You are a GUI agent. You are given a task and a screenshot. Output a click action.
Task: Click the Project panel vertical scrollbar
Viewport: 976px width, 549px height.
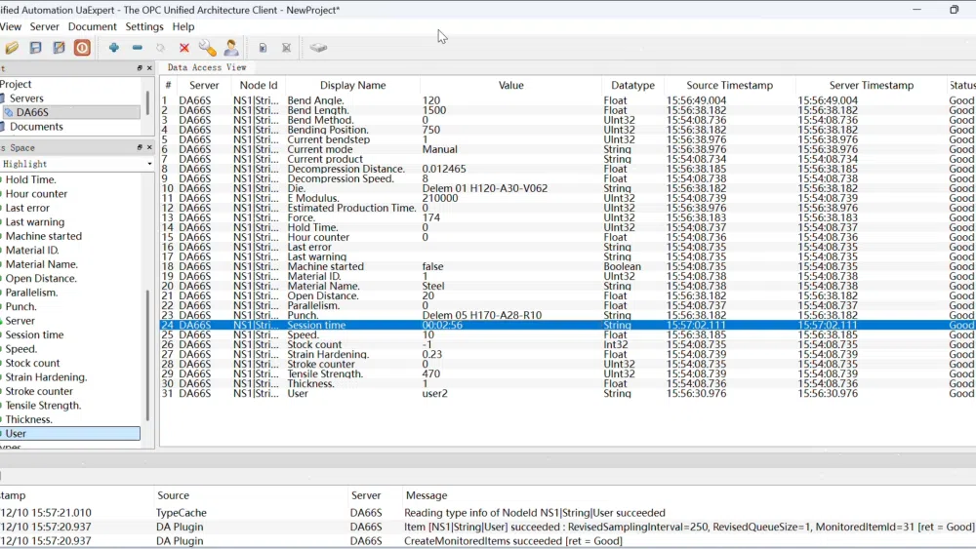tap(147, 103)
